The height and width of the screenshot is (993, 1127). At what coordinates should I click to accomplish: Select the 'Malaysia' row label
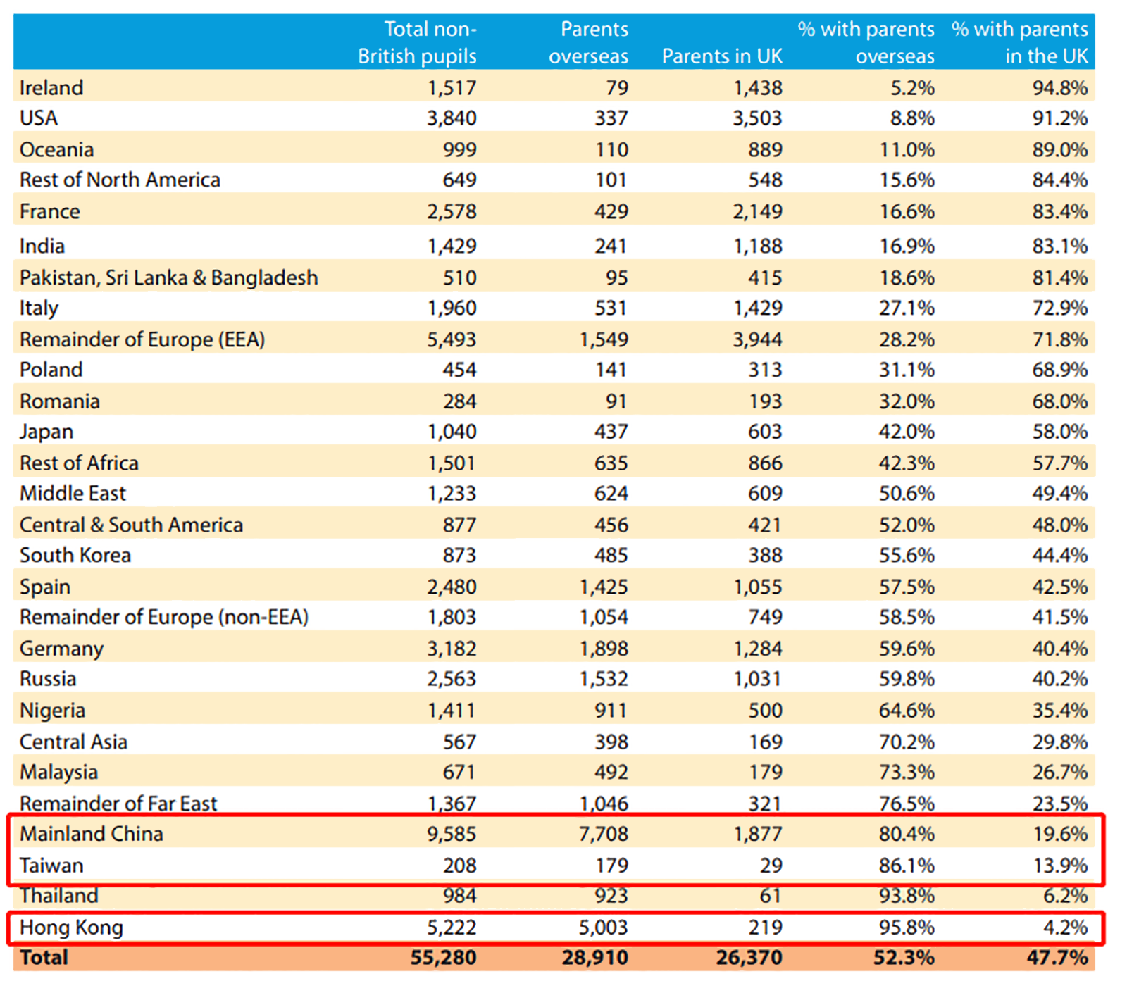(58, 773)
